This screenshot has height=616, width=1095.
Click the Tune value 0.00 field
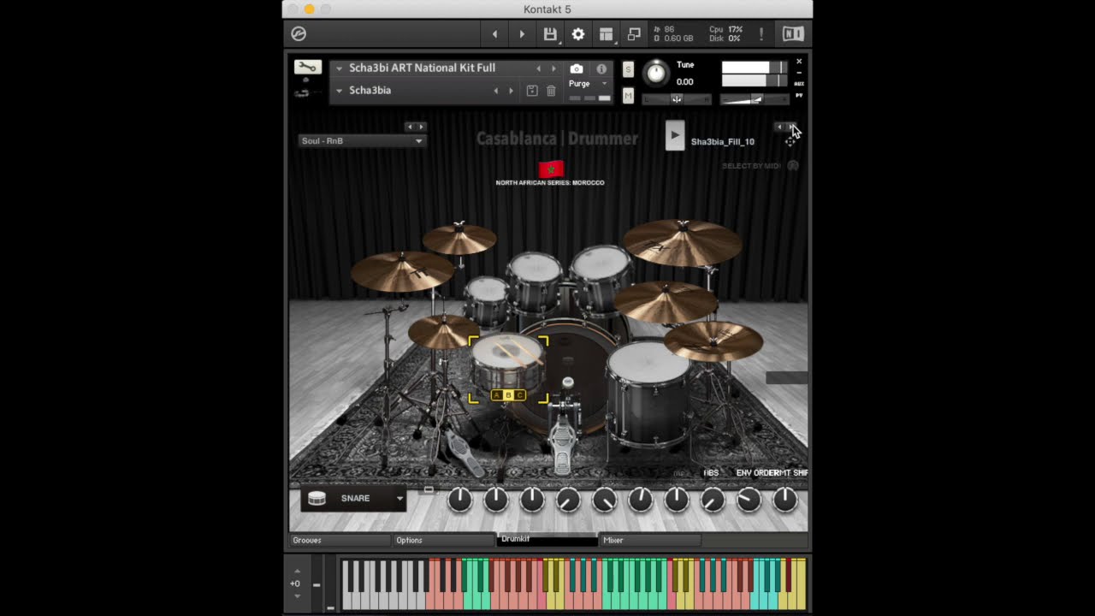685,82
